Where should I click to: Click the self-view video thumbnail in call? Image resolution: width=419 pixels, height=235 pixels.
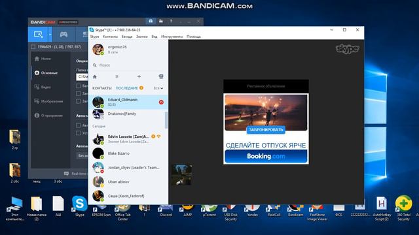[x=181, y=175]
